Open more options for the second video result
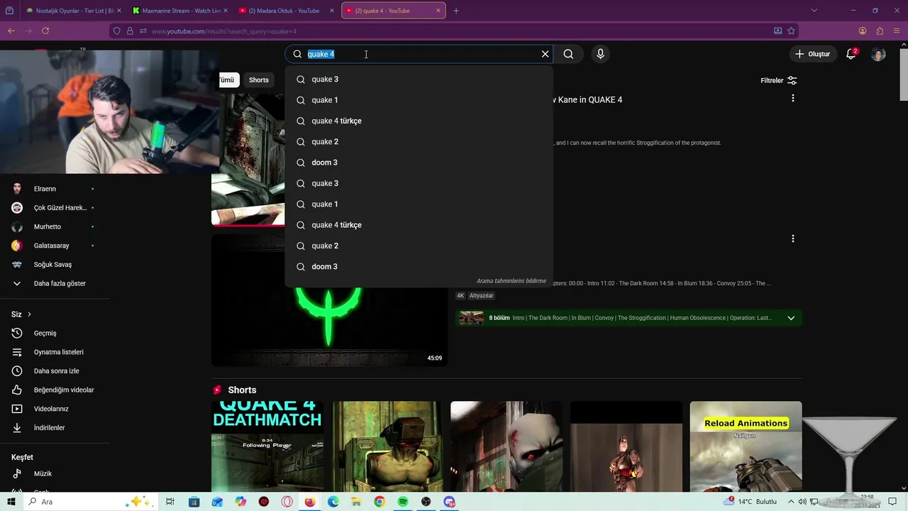908x511 pixels. pos(793,238)
